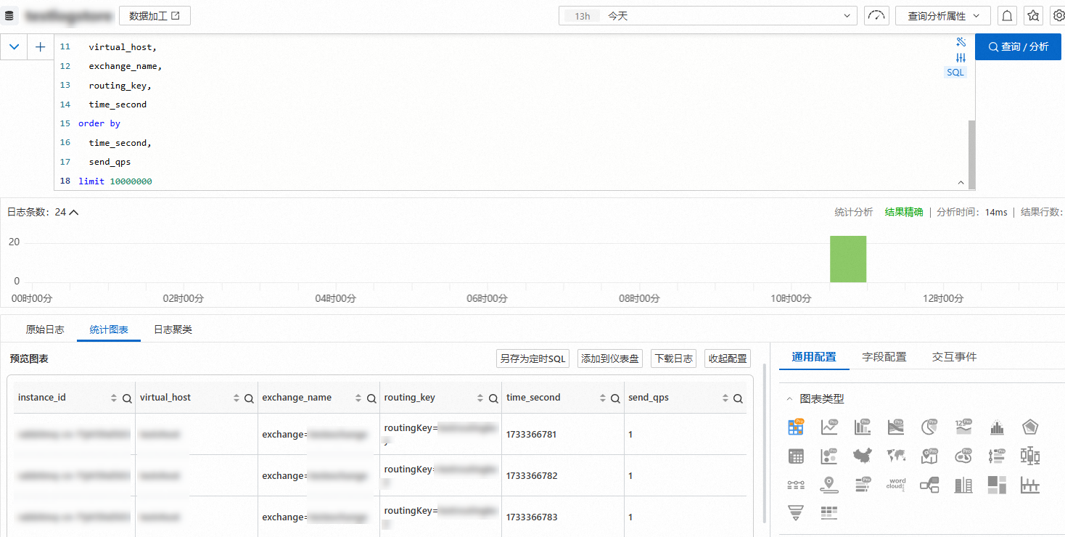Screen dimensions: 1065x537
Task: Open the 数据加工 button
Action: point(155,15)
